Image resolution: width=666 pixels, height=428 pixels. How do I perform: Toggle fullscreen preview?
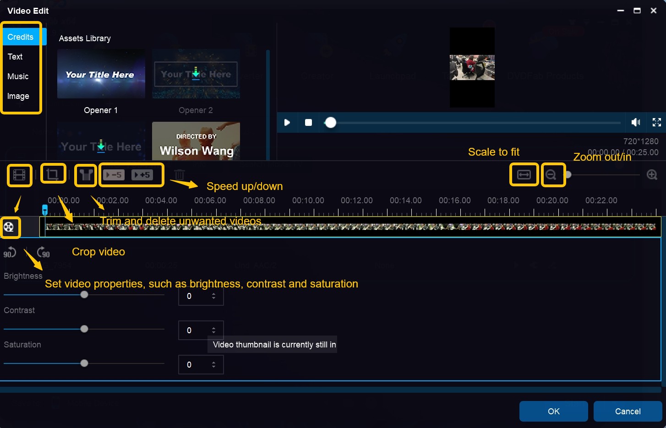pos(656,122)
